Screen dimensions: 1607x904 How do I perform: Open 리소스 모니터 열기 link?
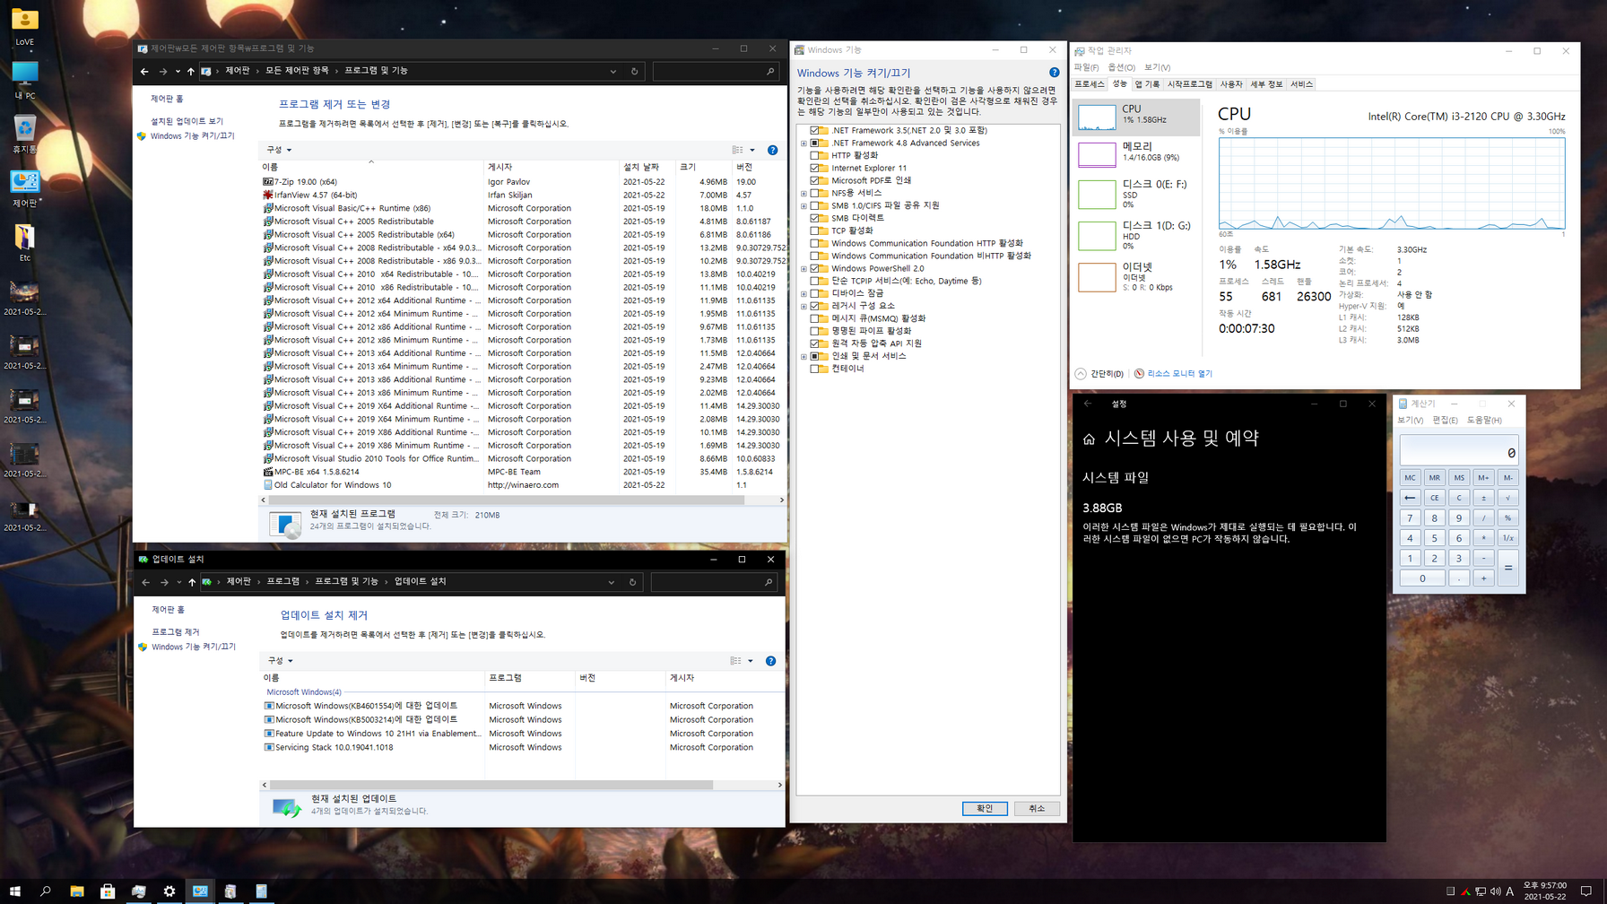[1179, 374]
